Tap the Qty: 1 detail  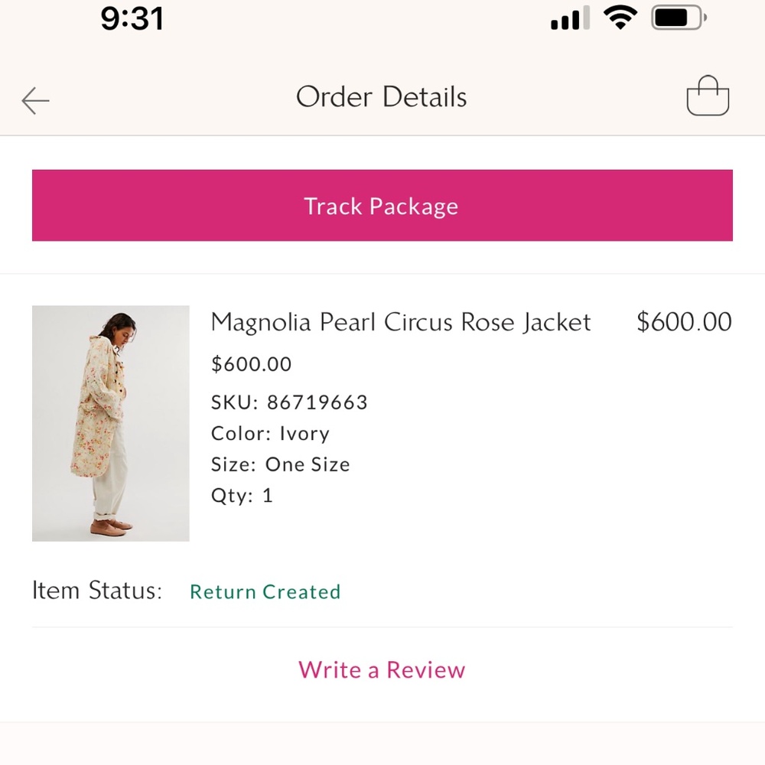(x=242, y=495)
